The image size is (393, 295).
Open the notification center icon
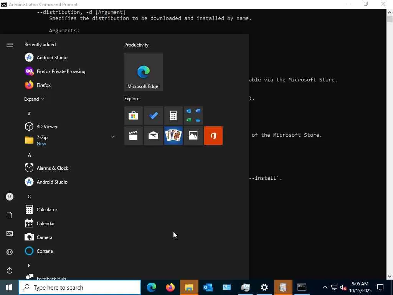(x=380, y=287)
